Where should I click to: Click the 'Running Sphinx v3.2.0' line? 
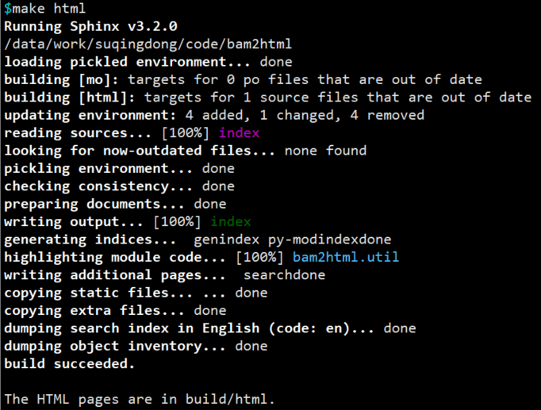[90, 26]
